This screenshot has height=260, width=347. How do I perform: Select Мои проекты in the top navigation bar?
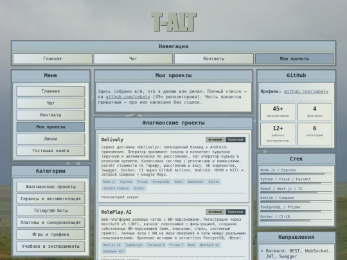pos(294,59)
